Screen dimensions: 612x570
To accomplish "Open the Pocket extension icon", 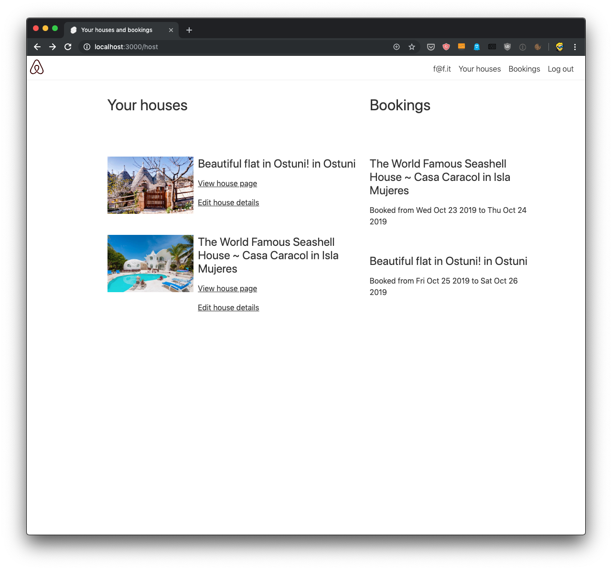I will click(x=431, y=47).
